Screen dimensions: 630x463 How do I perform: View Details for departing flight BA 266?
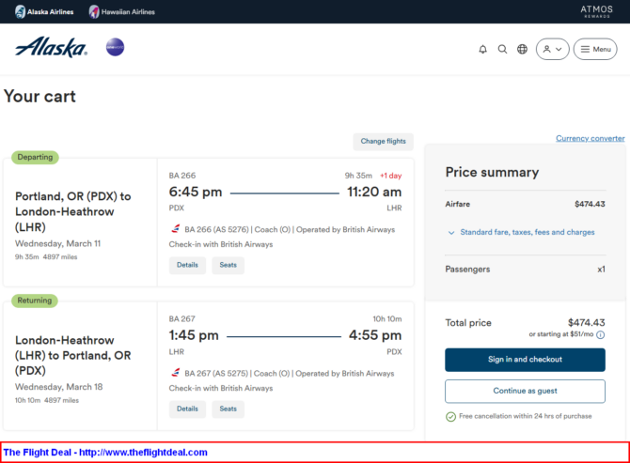(x=187, y=265)
